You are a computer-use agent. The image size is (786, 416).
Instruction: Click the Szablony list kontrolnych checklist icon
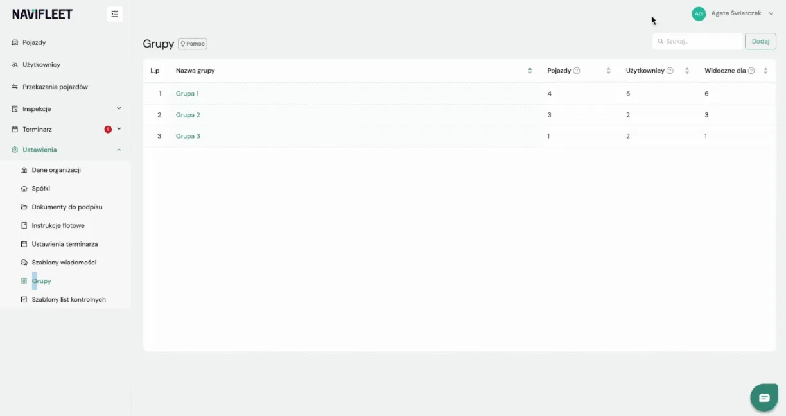24,299
